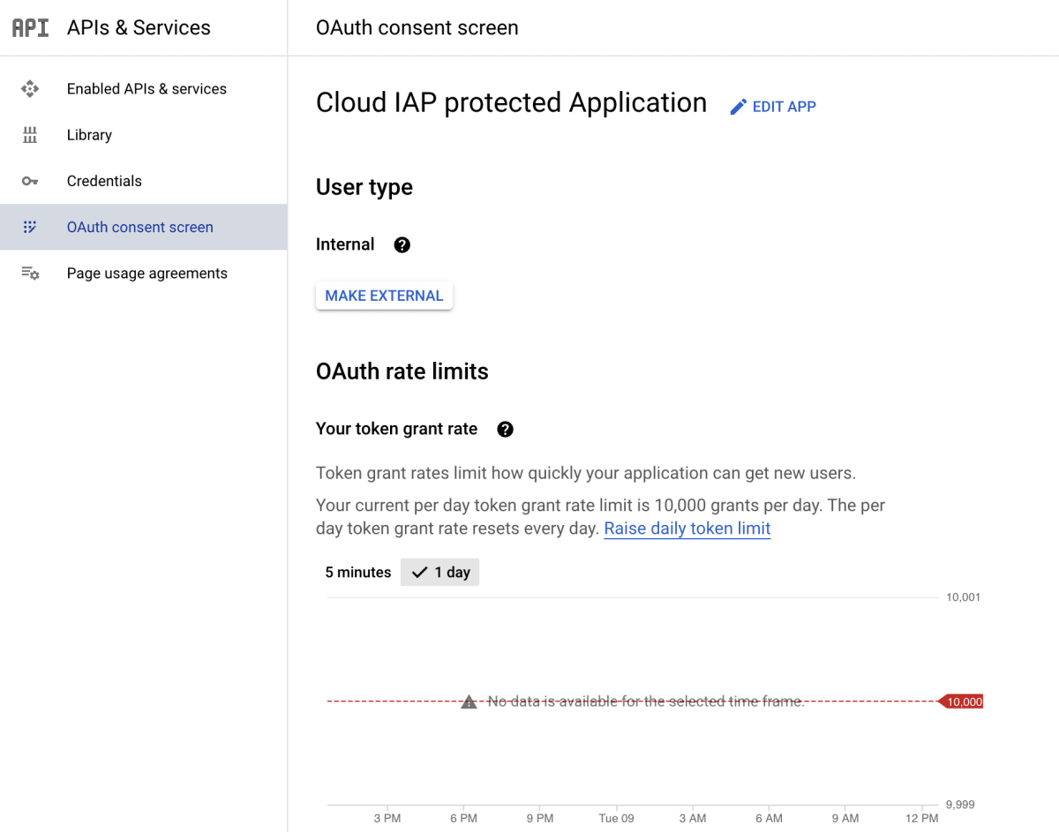The width and height of the screenshot is (1059, 832).
Task: Click the 9 AM axis label
Action: tap(845, 818)
